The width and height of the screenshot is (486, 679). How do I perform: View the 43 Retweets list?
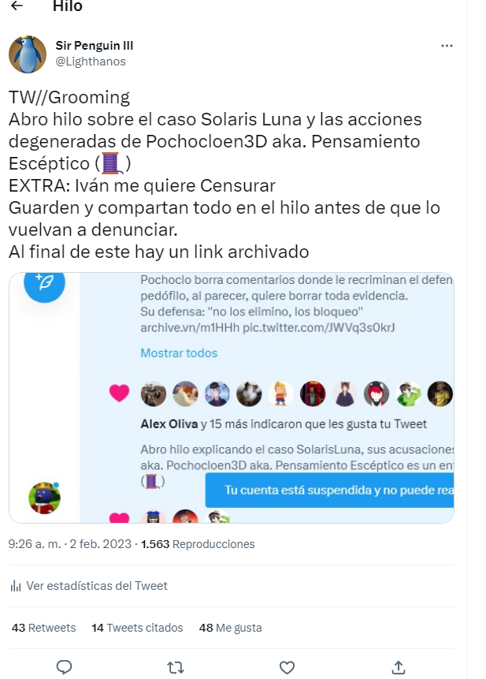click(43, 628)
